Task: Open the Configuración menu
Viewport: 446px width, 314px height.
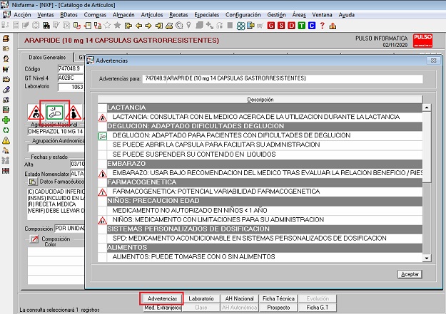Action: [243, 15]
